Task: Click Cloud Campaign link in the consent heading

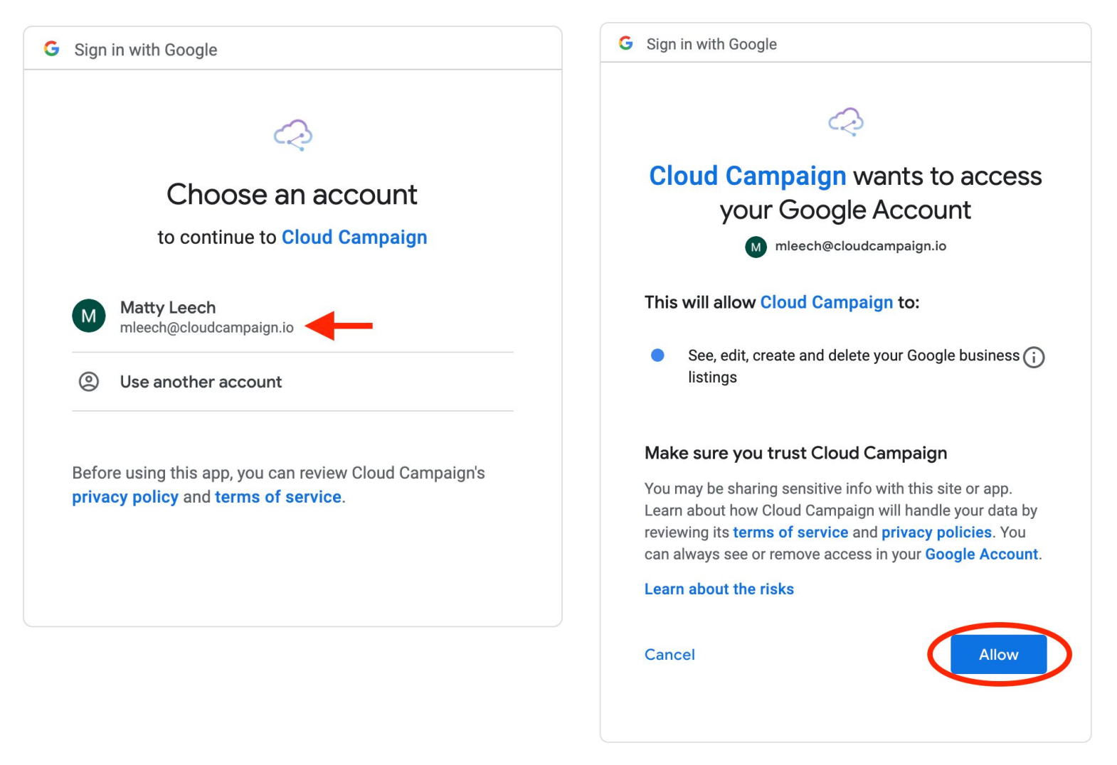Action: pos(748,176)
